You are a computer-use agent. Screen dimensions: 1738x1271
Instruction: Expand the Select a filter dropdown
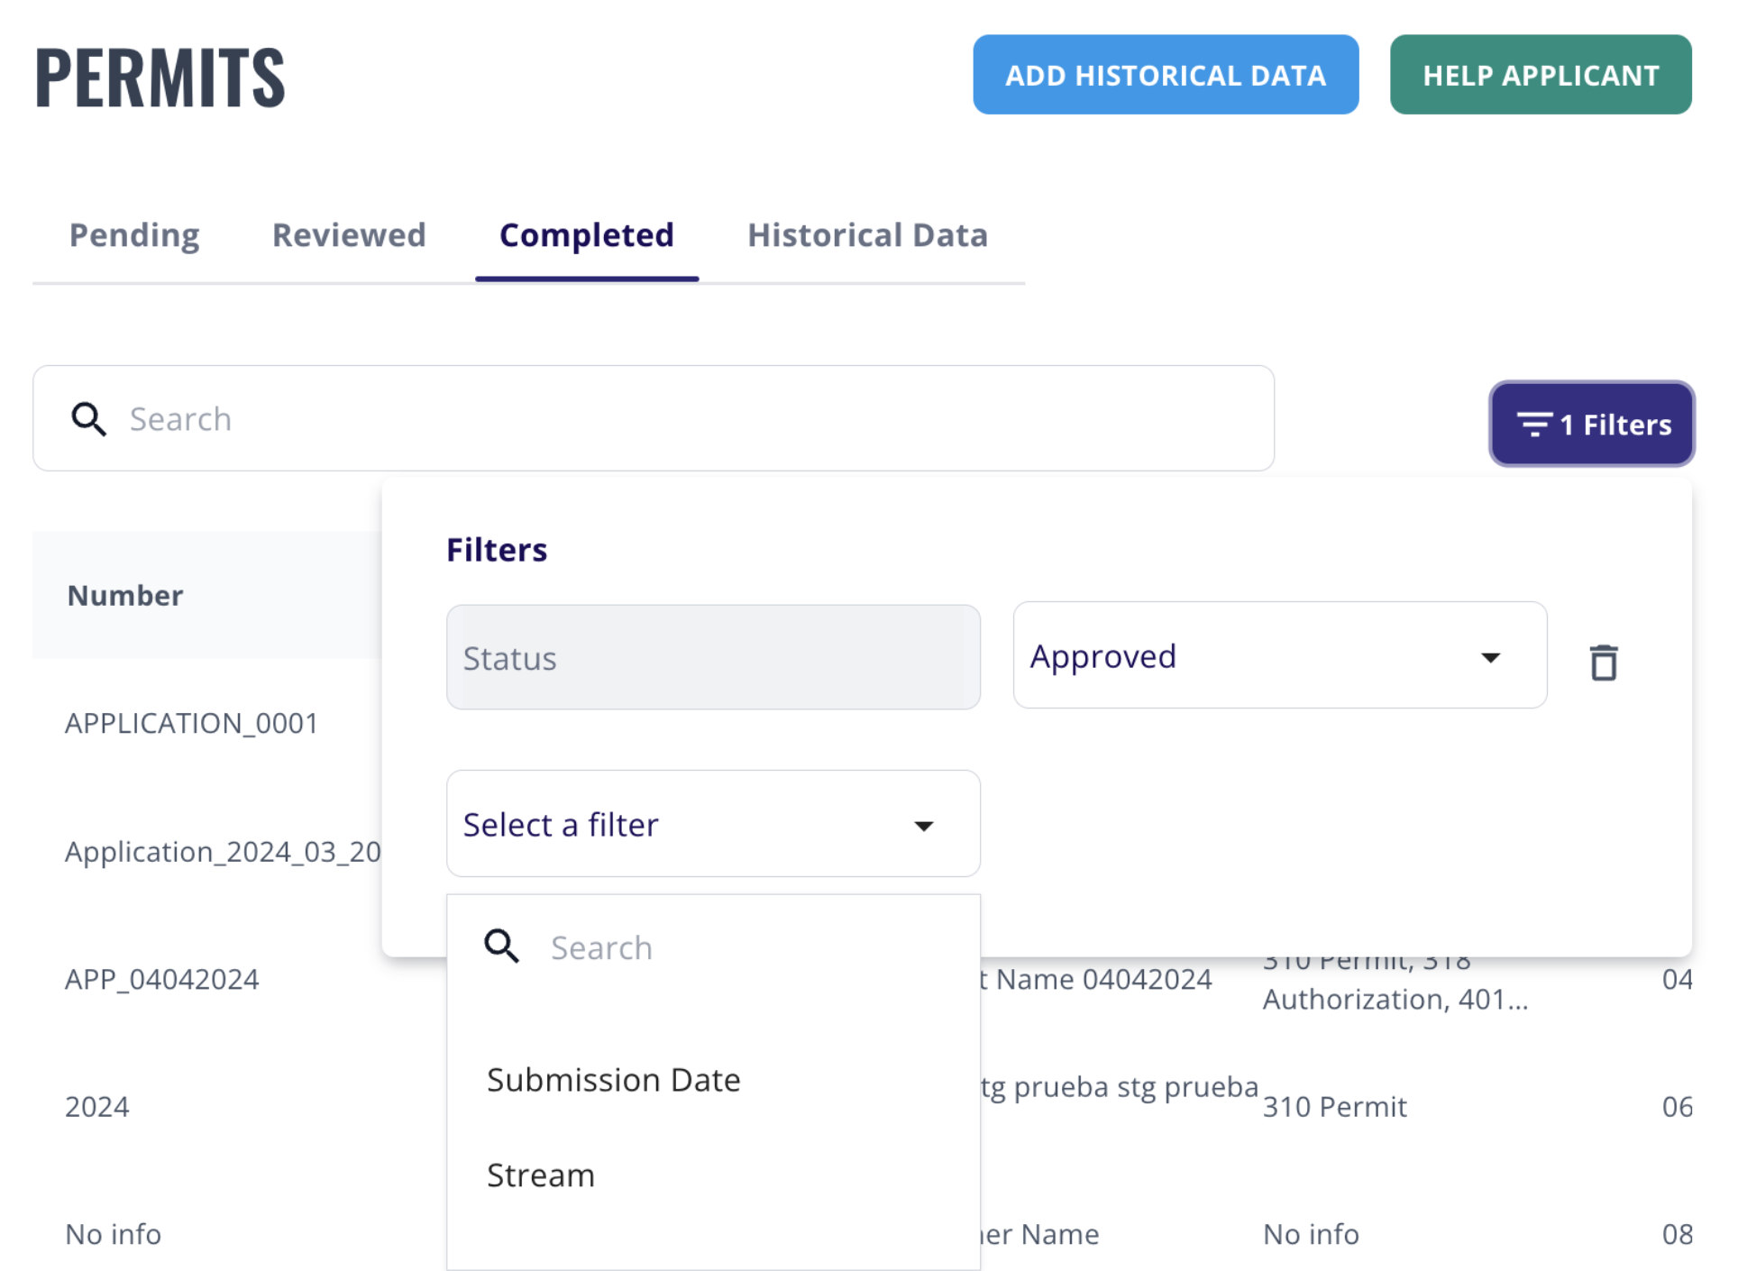coord(685,824)
